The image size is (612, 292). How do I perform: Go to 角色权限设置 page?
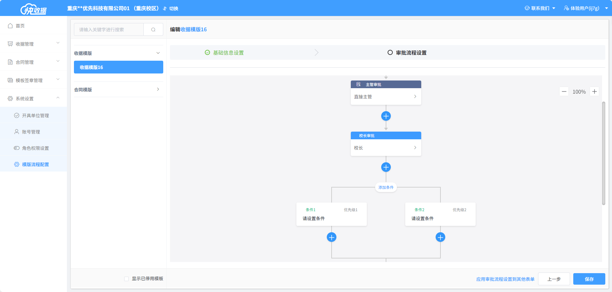[35, 148]
